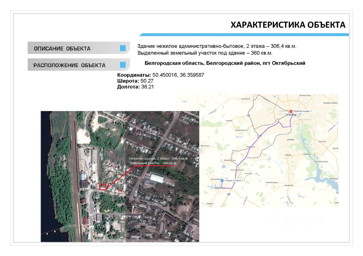Click the address line Белгородская область, пгт Октябрьский
Viewport: 363px width, 256px height.
[225, 63]
